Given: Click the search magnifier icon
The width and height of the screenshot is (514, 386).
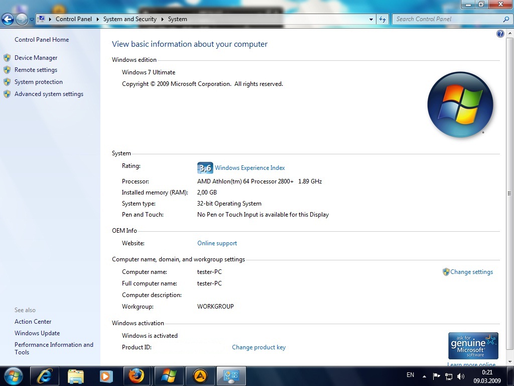Looking at the screenshot, I should pos(506,20).
